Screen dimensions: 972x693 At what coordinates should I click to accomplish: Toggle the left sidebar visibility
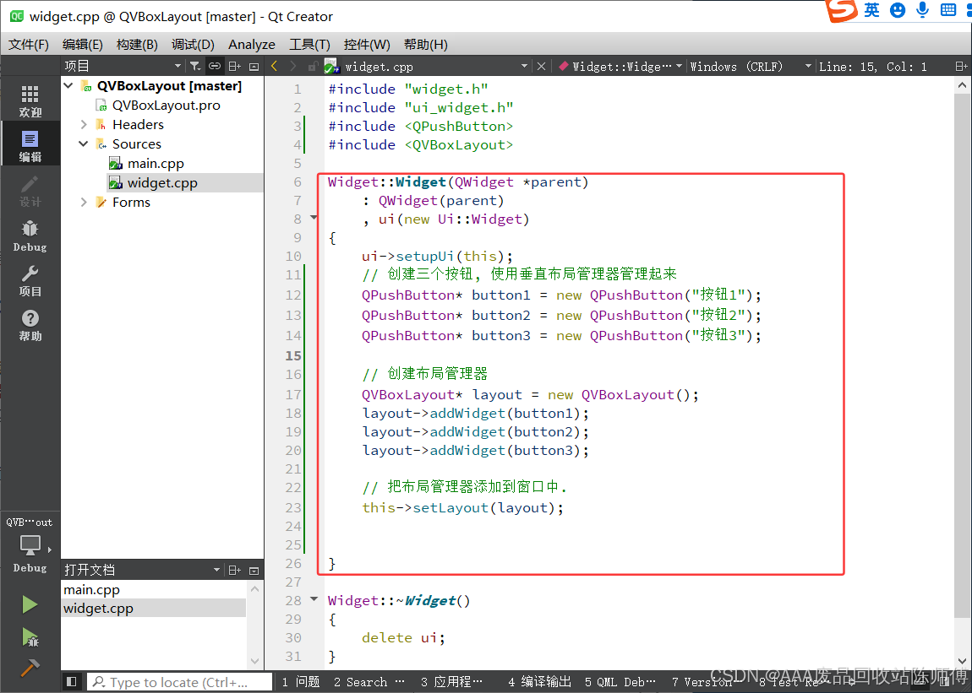(x=71, y=681)
